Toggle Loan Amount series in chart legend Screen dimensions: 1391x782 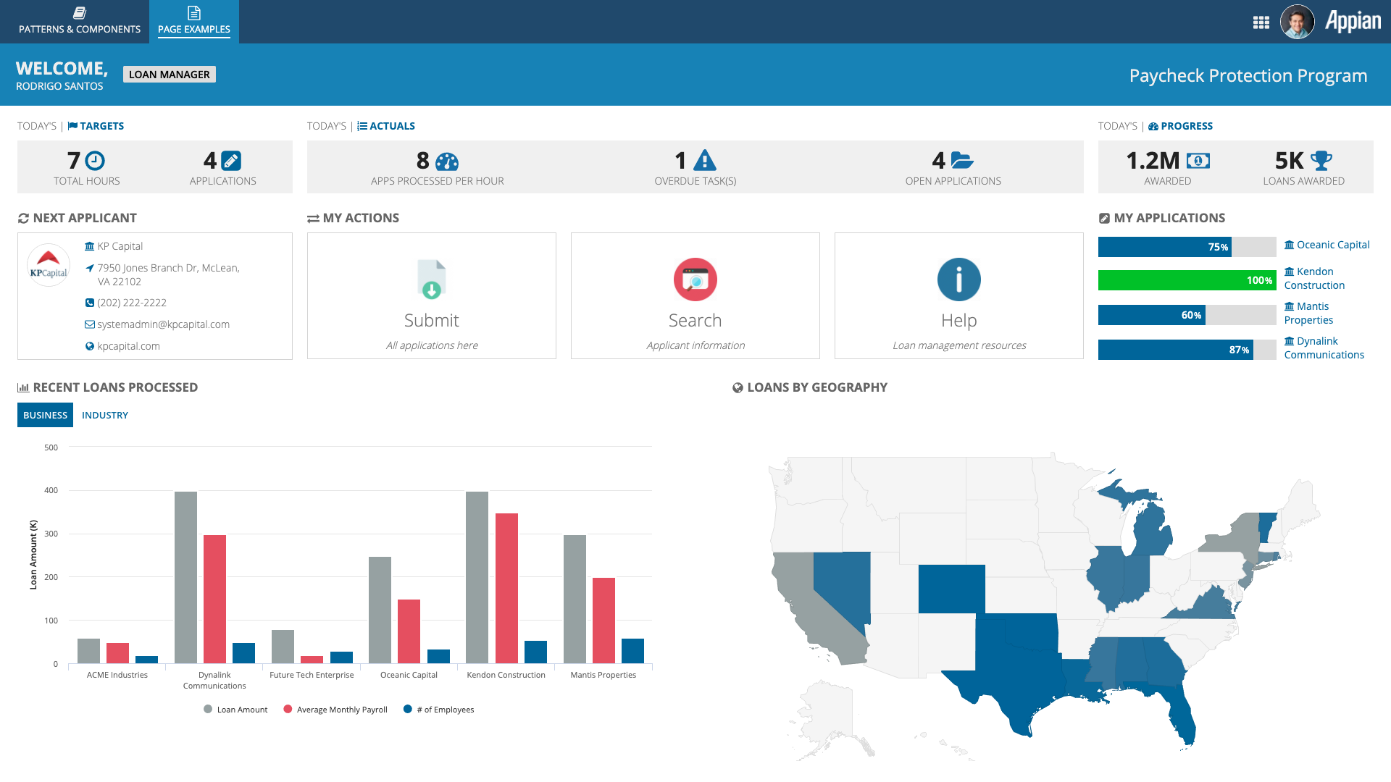point(235,710)
